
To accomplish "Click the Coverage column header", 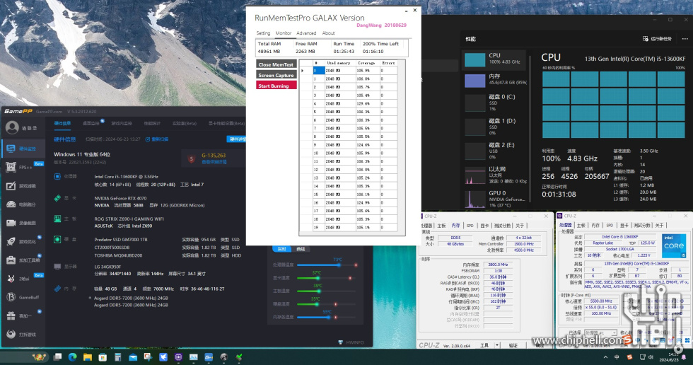I will [366, 63].
